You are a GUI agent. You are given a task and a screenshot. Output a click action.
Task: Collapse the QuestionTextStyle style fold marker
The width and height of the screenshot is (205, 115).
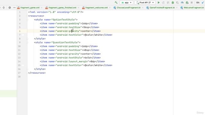click(27, 42)
